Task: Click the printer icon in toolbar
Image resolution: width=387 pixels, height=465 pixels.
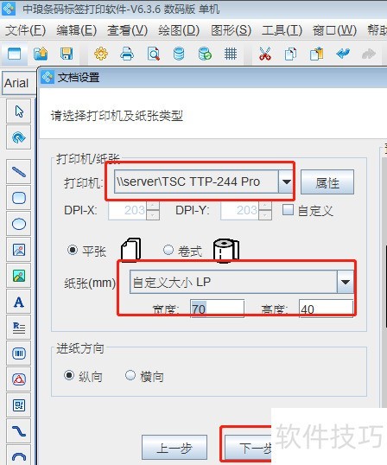Action: 127,54
